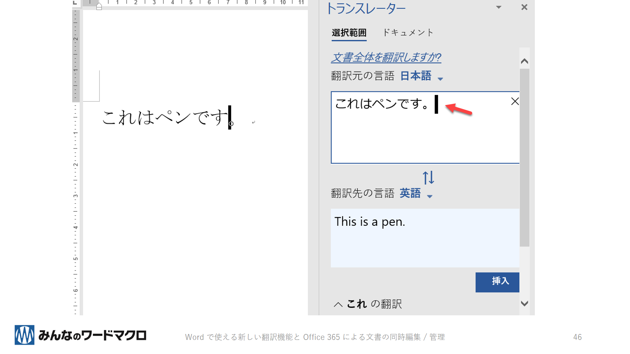Screen dimensions: 630x354
Task: Clear the source text with X icon
Action: coord(514,102)
